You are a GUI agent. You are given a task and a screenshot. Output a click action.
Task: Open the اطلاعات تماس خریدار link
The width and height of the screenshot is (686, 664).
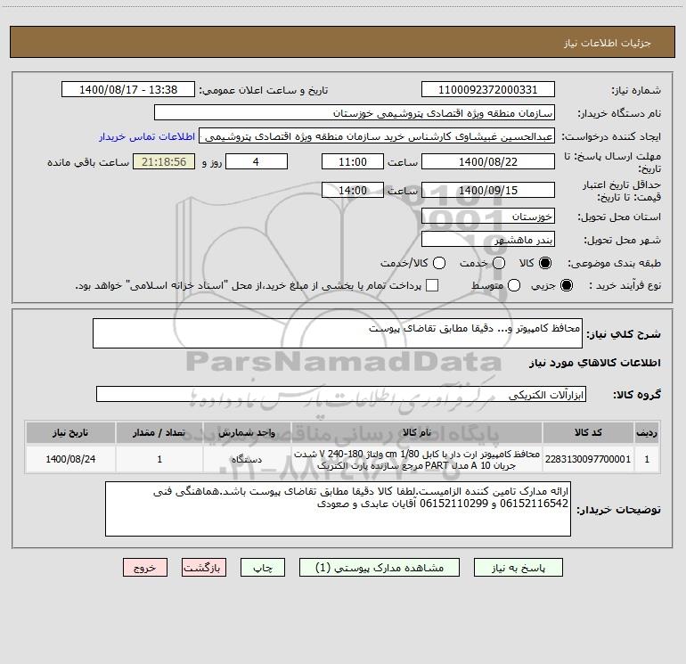point(147,136)
